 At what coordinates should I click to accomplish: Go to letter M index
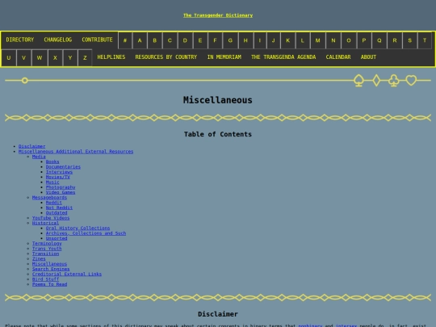point(318,40)
